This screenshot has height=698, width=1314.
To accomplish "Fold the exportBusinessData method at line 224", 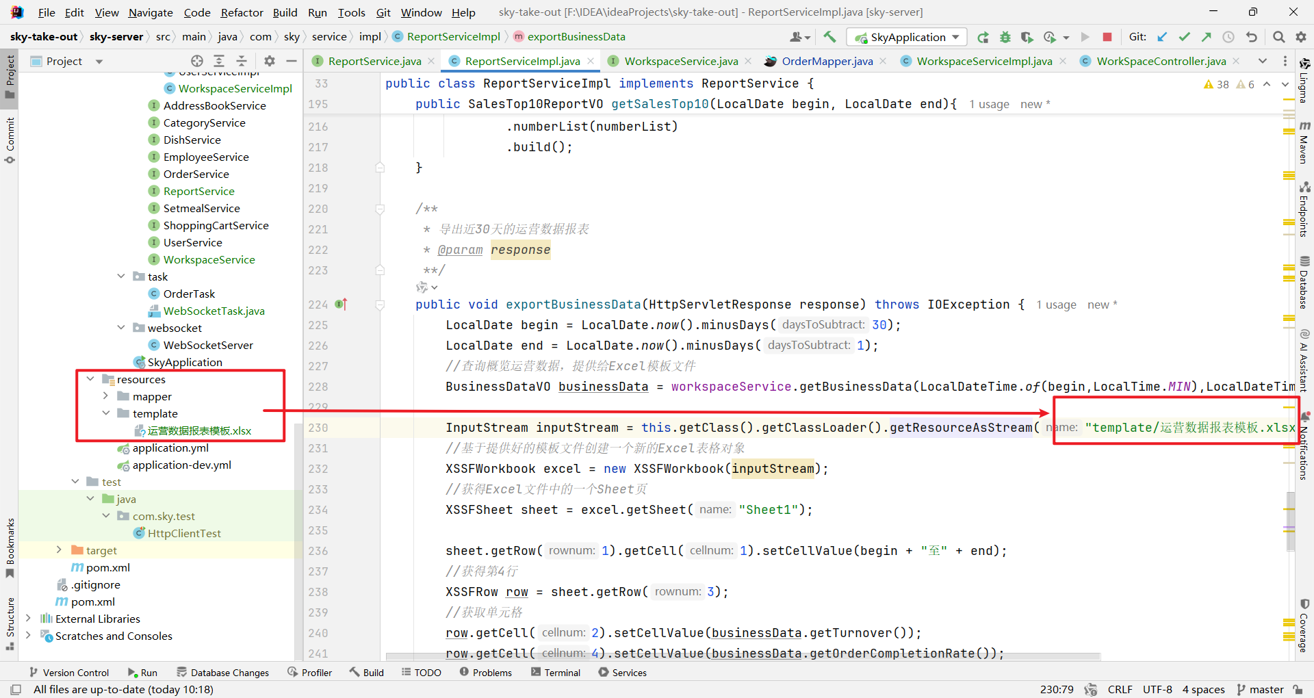I will (x=380, y=305).
